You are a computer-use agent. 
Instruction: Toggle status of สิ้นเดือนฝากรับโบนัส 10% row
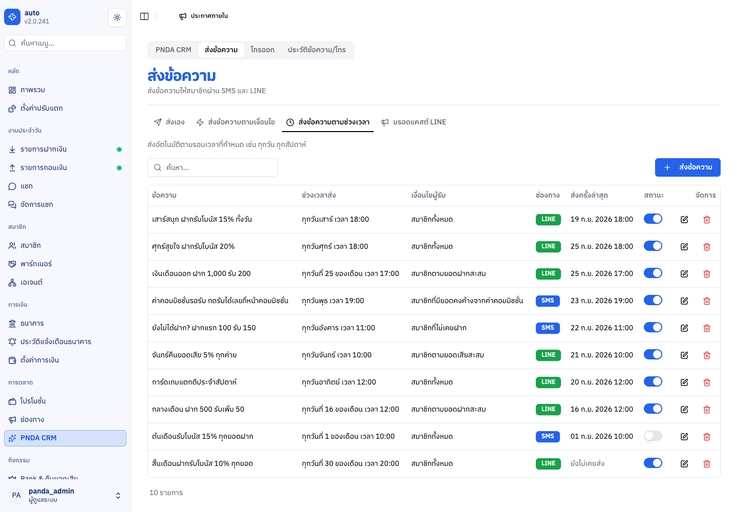tap(653, 463)
